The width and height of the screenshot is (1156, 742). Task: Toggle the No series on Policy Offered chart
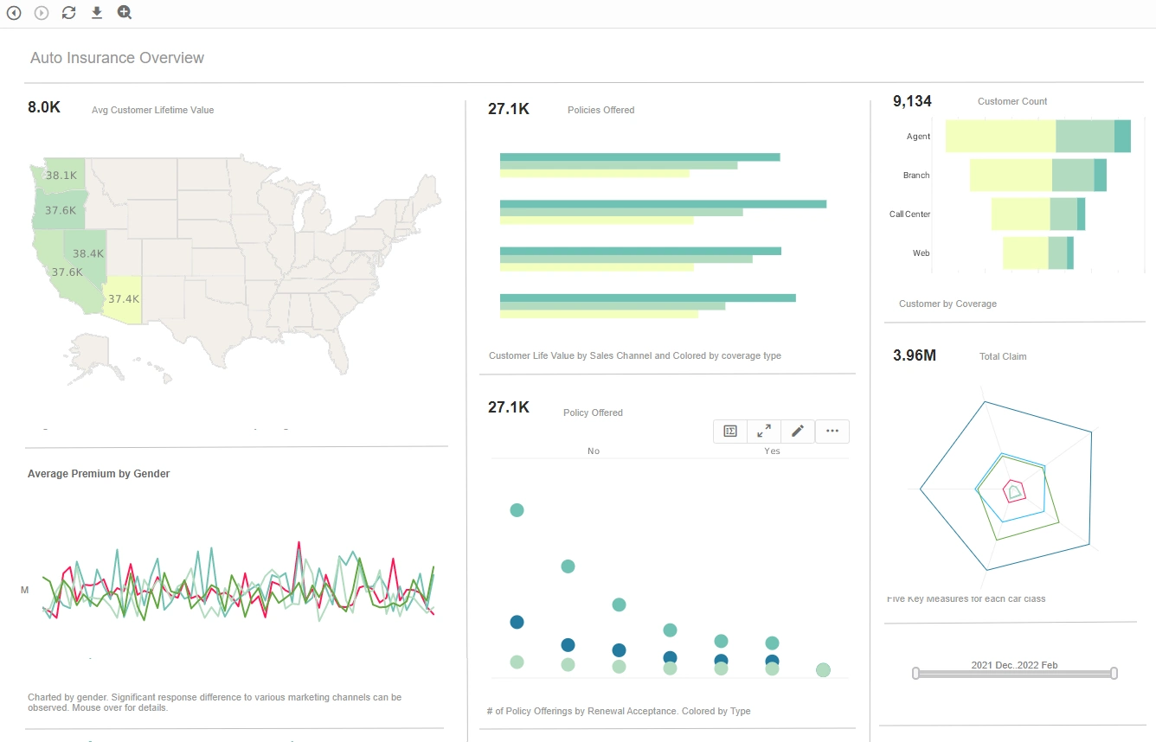[x=594, y=451]
